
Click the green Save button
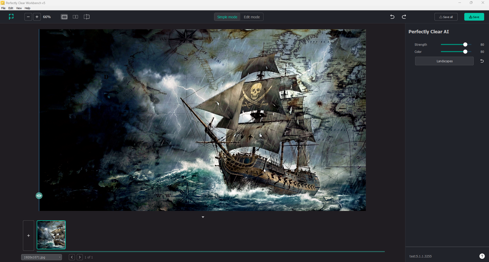(x=474, y=17)
